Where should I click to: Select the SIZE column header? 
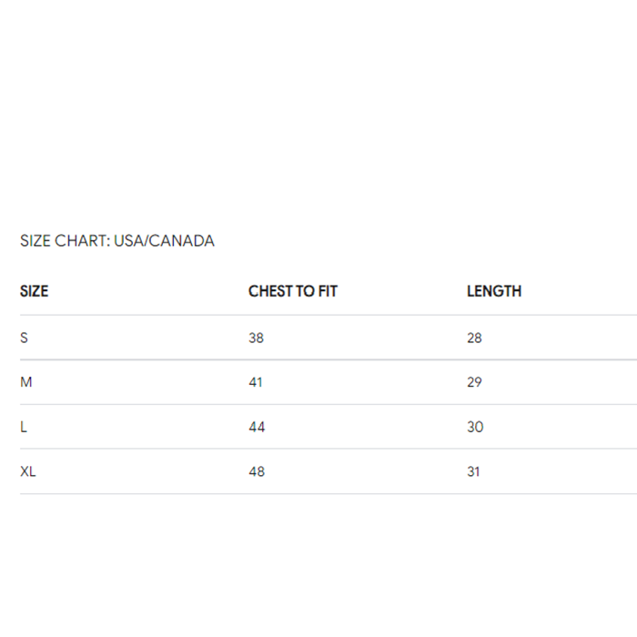[x=34, y=291]
